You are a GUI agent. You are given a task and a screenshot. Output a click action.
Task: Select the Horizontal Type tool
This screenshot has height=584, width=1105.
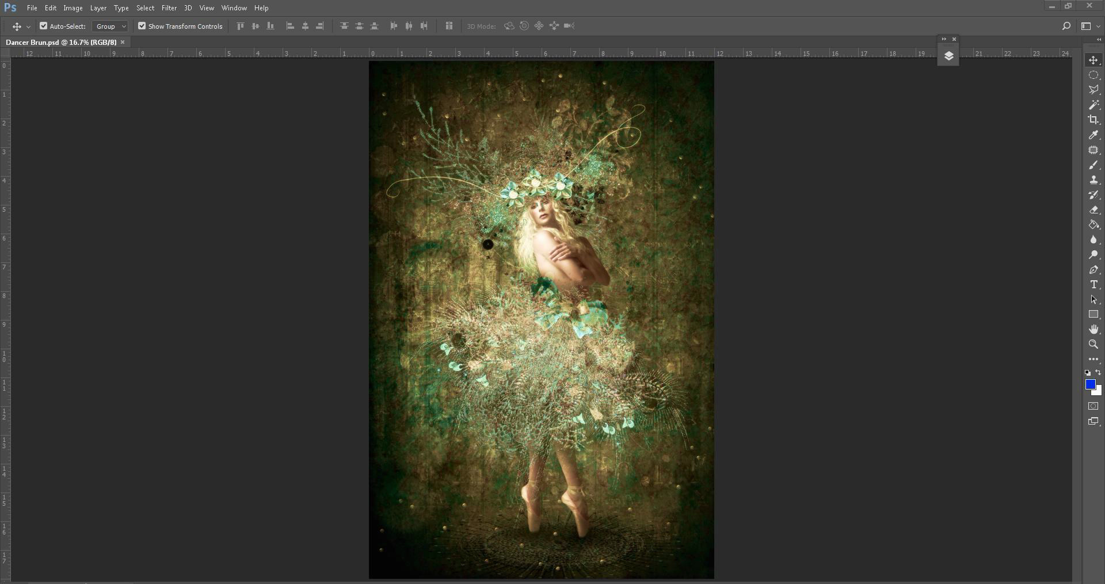click(1093, 285)
